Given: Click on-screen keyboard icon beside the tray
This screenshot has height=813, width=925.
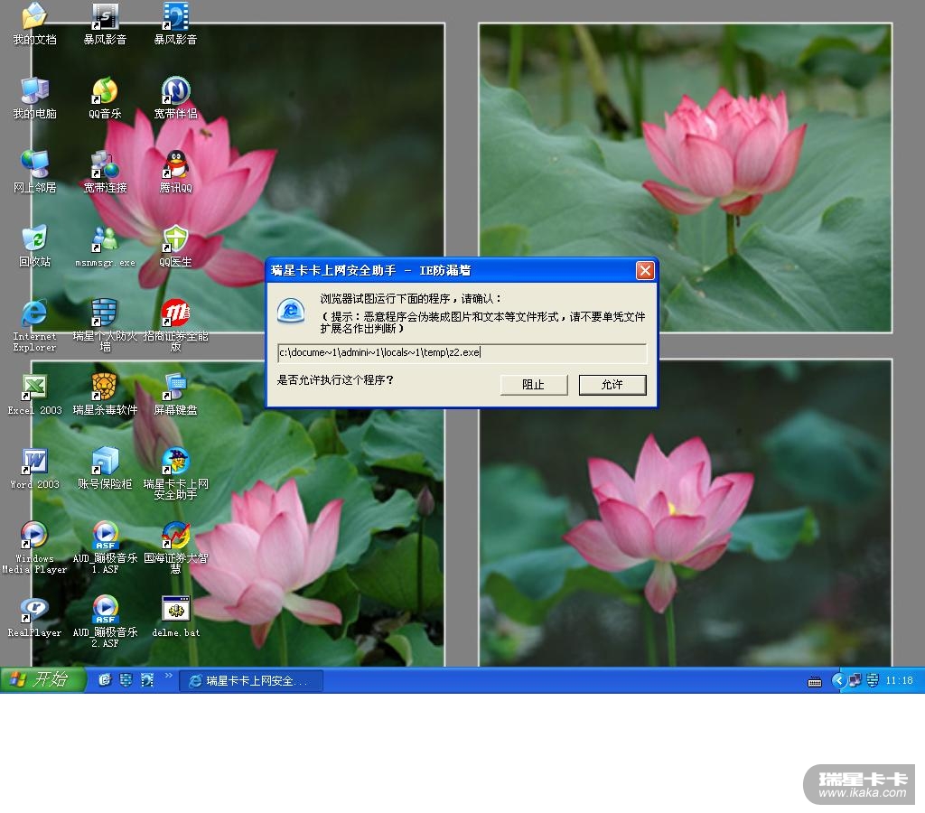Looking at the screenshot, I should (815, 682).
